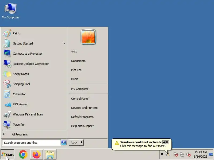
Task: Click the Show desktop icon at taskbar end
Action: click(211, 154)
